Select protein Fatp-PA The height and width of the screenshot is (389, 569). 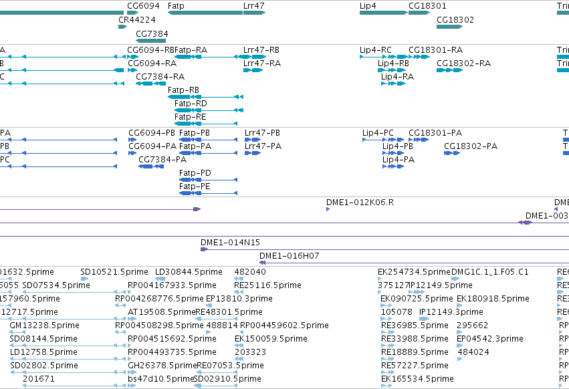pyautogui.click(x=195, y=146)
